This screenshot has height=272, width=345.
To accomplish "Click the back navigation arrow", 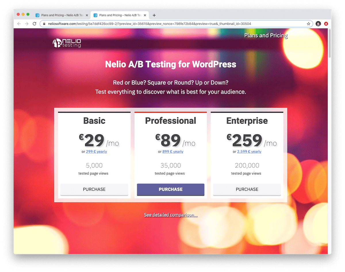I will (x=19, y=24).
